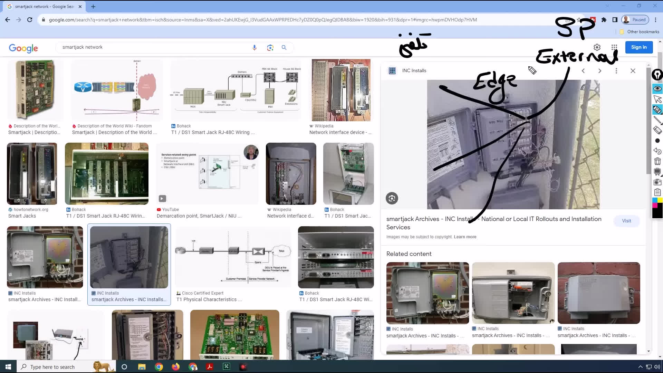Open the Chrome extensions puzzle icon
The height and width of the screenshot is (373, 663).
604,20
